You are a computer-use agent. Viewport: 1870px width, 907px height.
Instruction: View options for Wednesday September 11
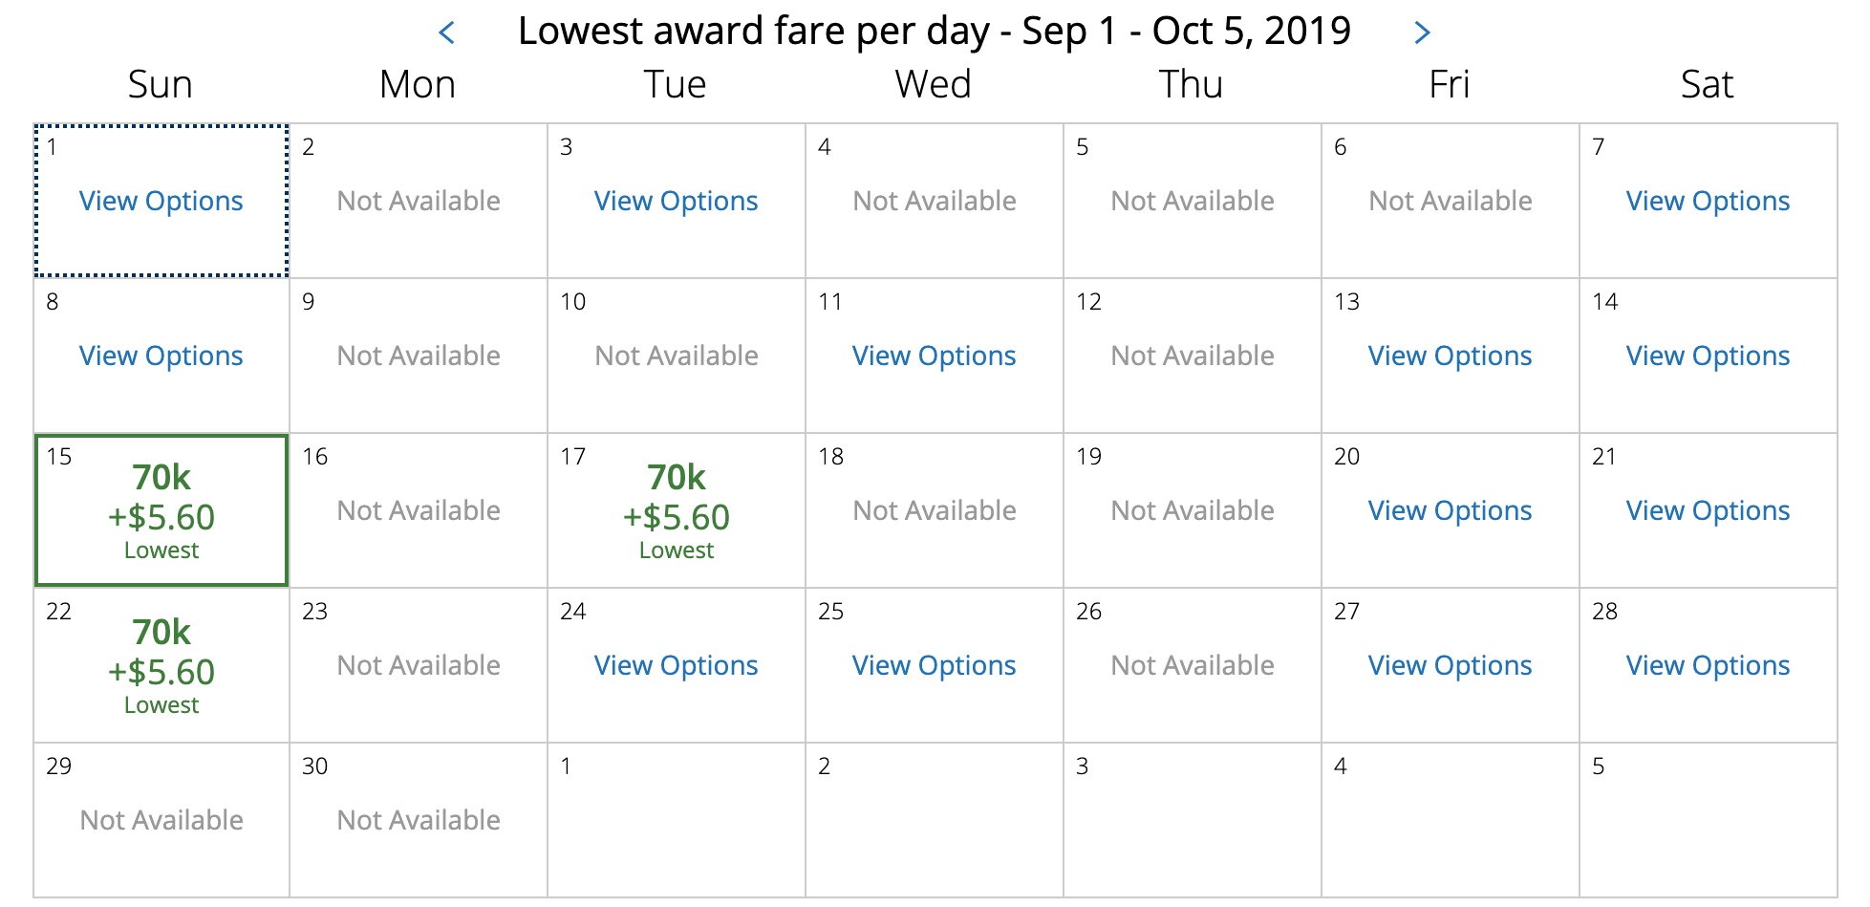tap(934, 356)
